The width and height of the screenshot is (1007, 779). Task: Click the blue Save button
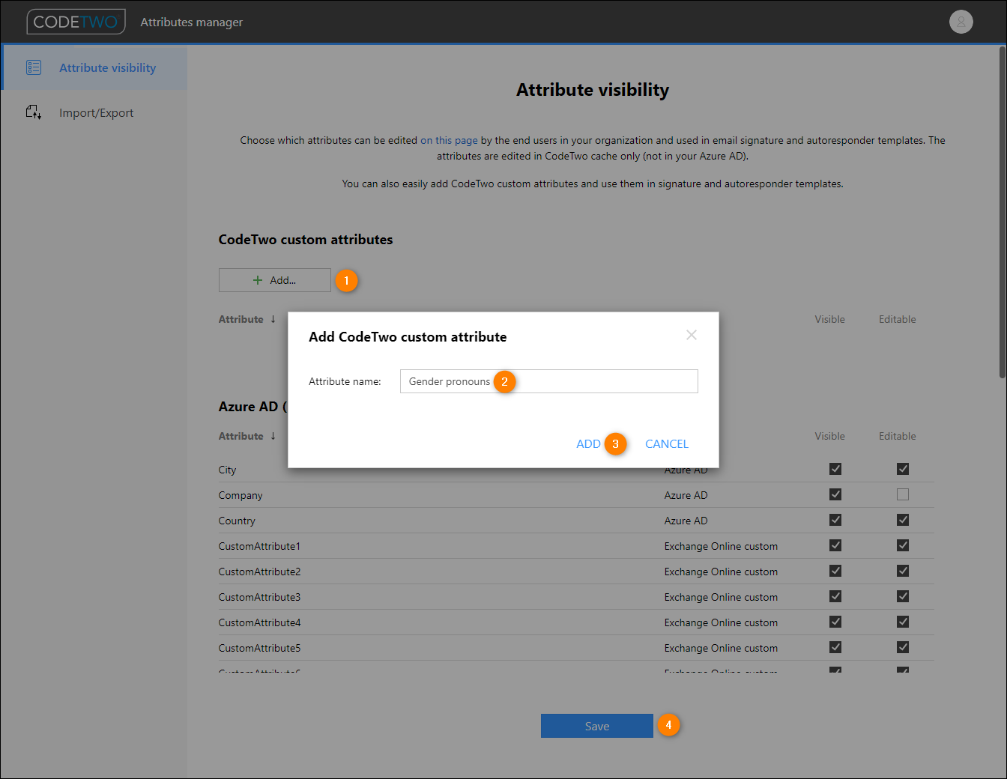click(x=597, y=726)
